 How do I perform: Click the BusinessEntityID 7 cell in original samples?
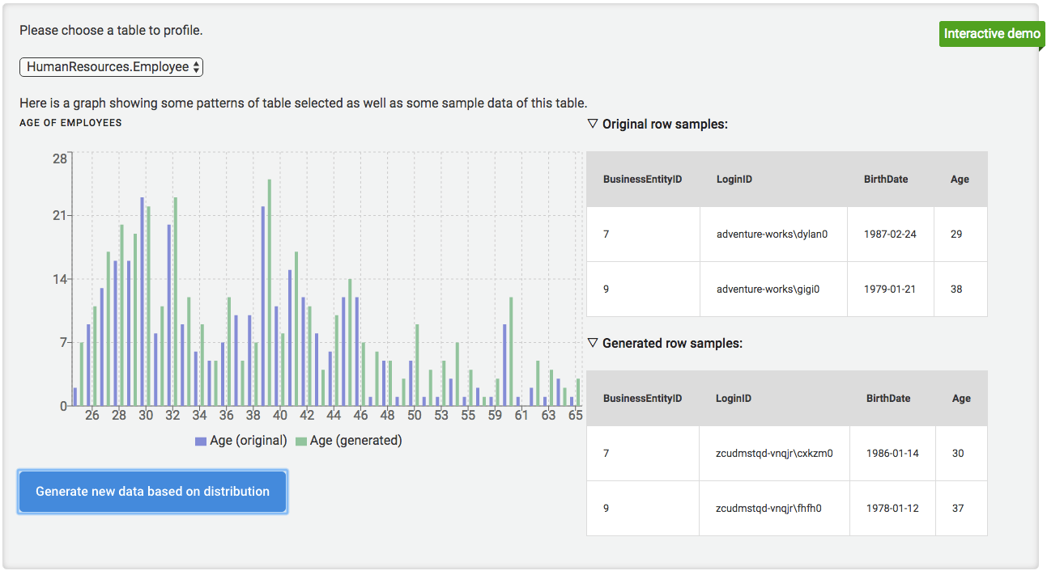pyautogui.click(x=643, y=235)
